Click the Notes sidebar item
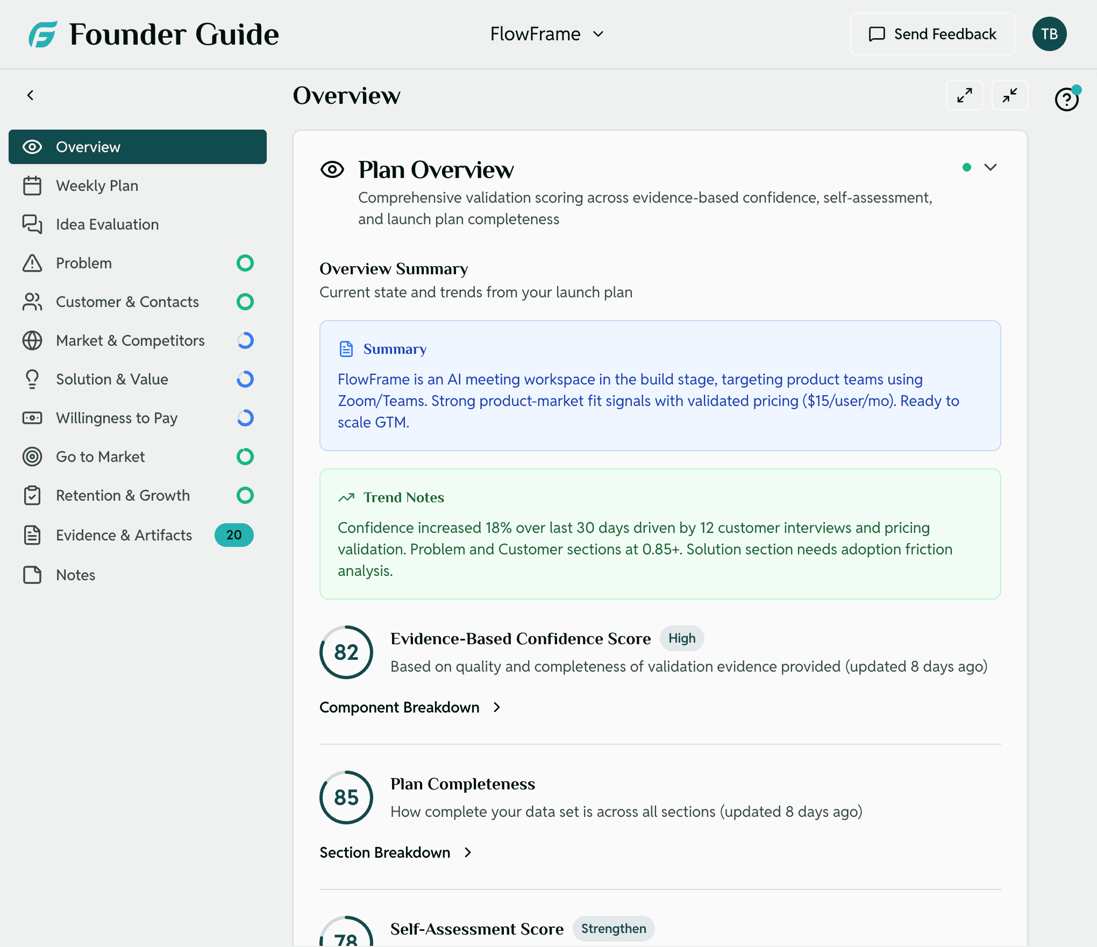1097x947 pixels. pyautogui.click(x=75, y=575)
